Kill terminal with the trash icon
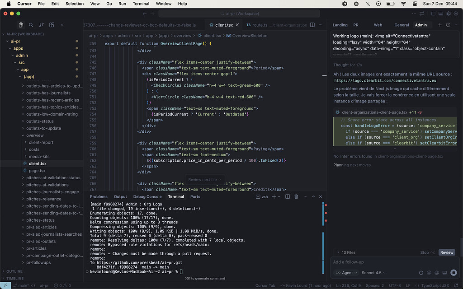Viewport: 463px width, 289px height. [296, 197]
